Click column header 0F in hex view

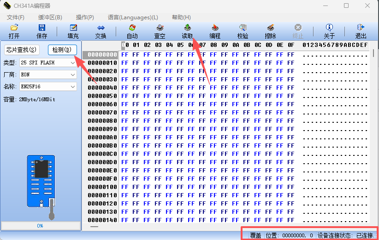coord(291,45)
